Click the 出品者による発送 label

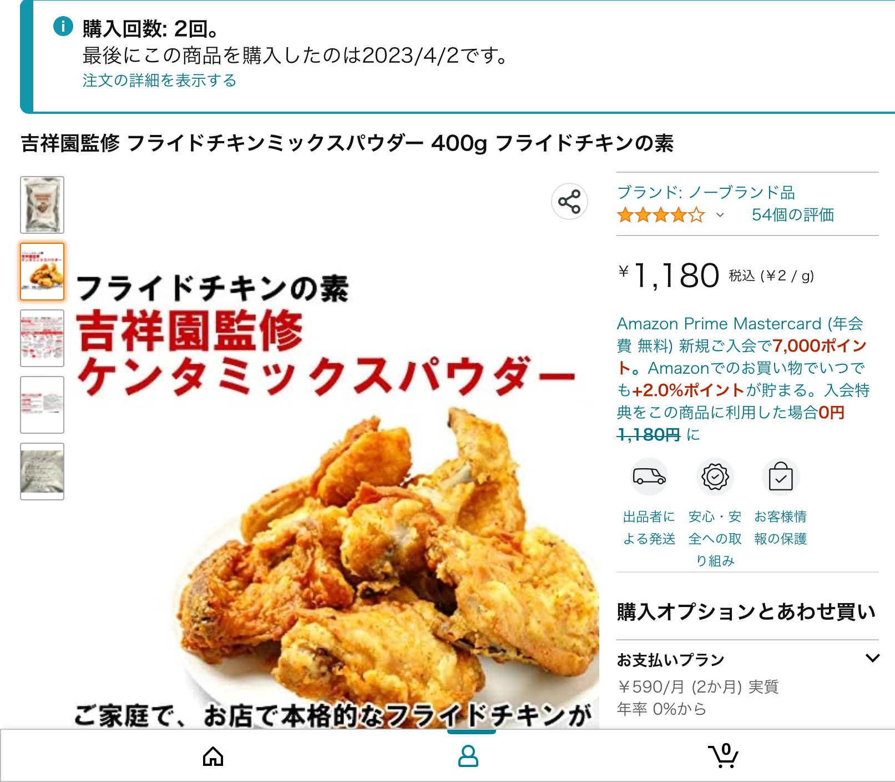tap(649, 528)
